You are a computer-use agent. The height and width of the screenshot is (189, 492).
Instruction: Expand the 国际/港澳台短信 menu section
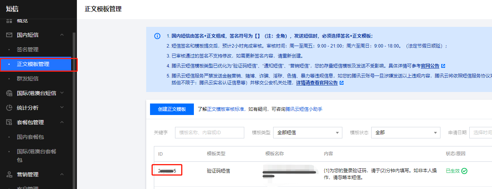(62, 93)
